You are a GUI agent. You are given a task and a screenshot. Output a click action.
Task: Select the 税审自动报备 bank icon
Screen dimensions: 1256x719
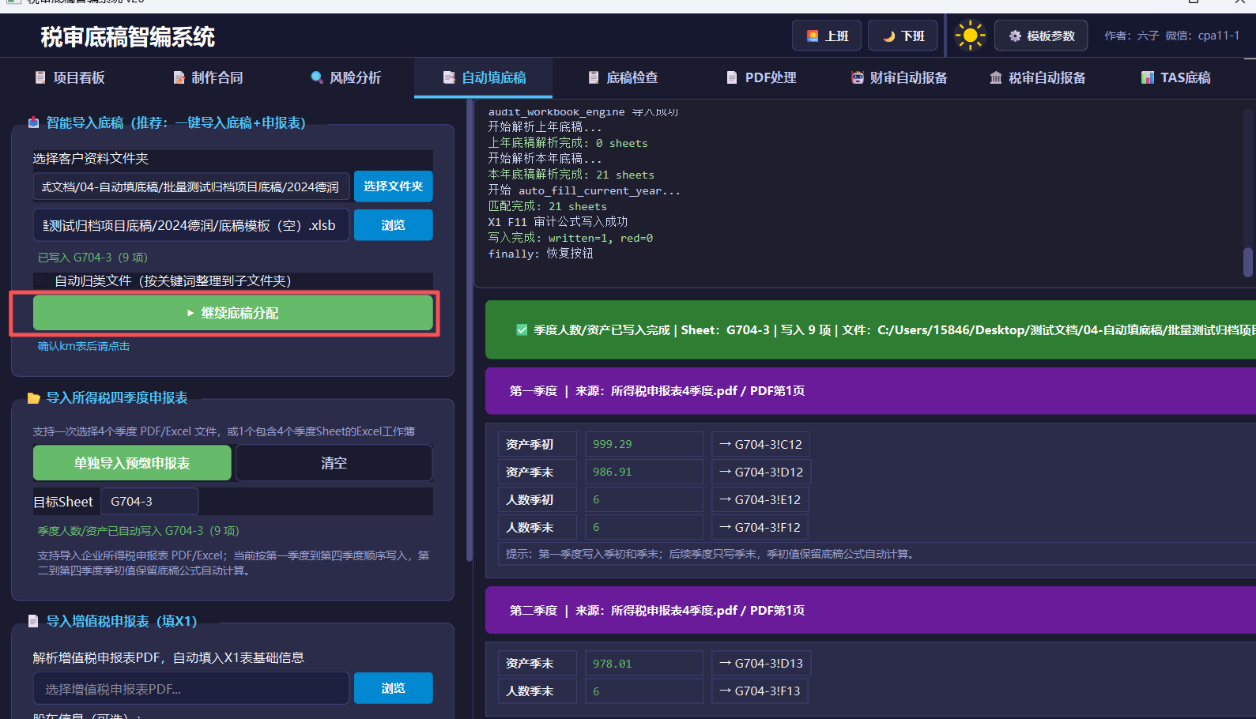click(996, 77)
